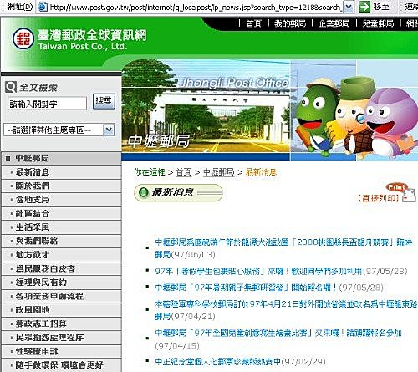Image resolution: width=418 pixels, height=372 pixels.
Task: Select 隨手做環保 環境會更好 sidebar item
Action: tap(61, 365)
